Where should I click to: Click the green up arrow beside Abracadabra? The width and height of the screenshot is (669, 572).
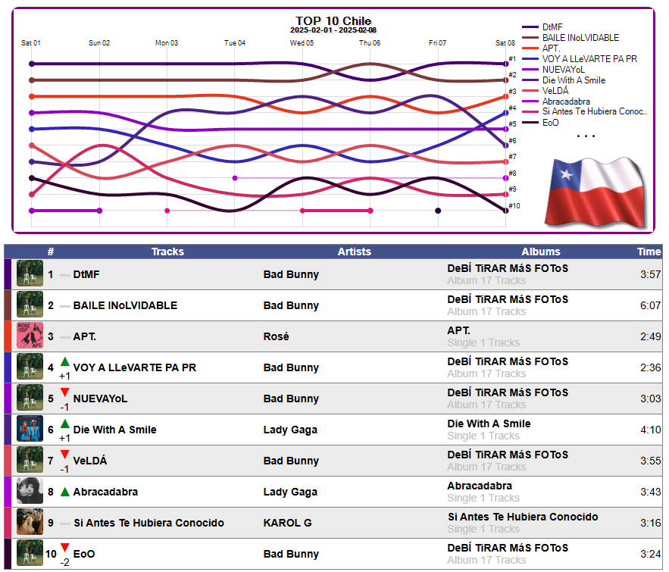[65, 492]
